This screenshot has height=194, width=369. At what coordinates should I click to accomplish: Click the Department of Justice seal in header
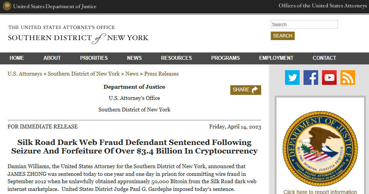coord(7,6)
